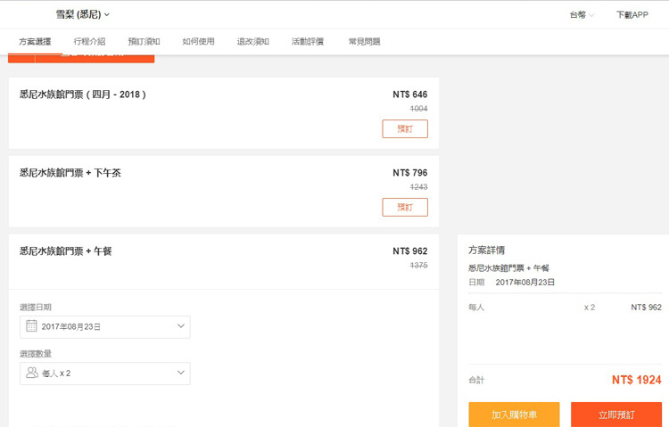Click the orange button below the tabs
The height and width of the screenshot is (427, 669).
pos(81,58)
